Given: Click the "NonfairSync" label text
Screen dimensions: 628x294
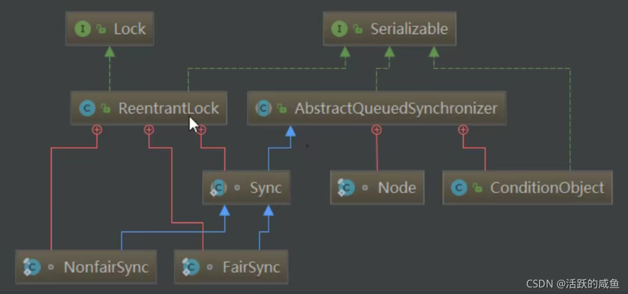Looking at the screenshot, I should click(106, 267).
